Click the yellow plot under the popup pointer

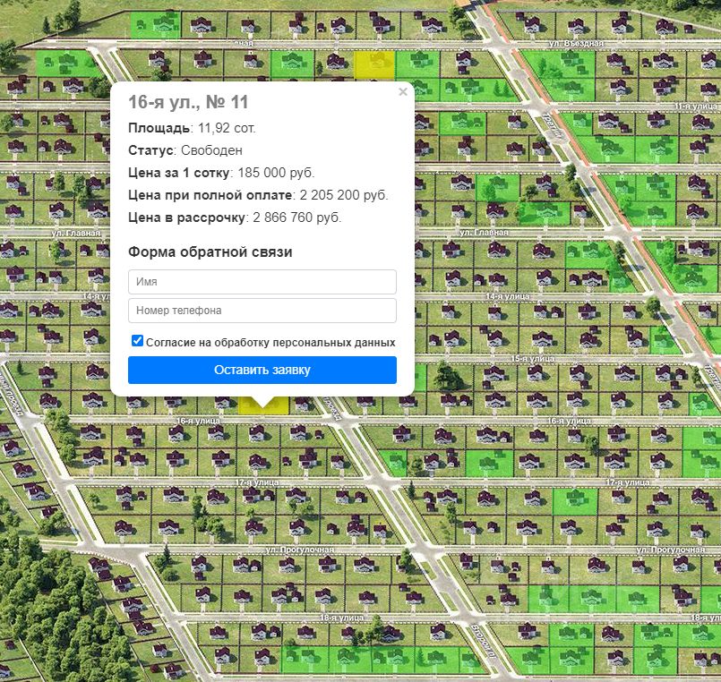(263, 406)
